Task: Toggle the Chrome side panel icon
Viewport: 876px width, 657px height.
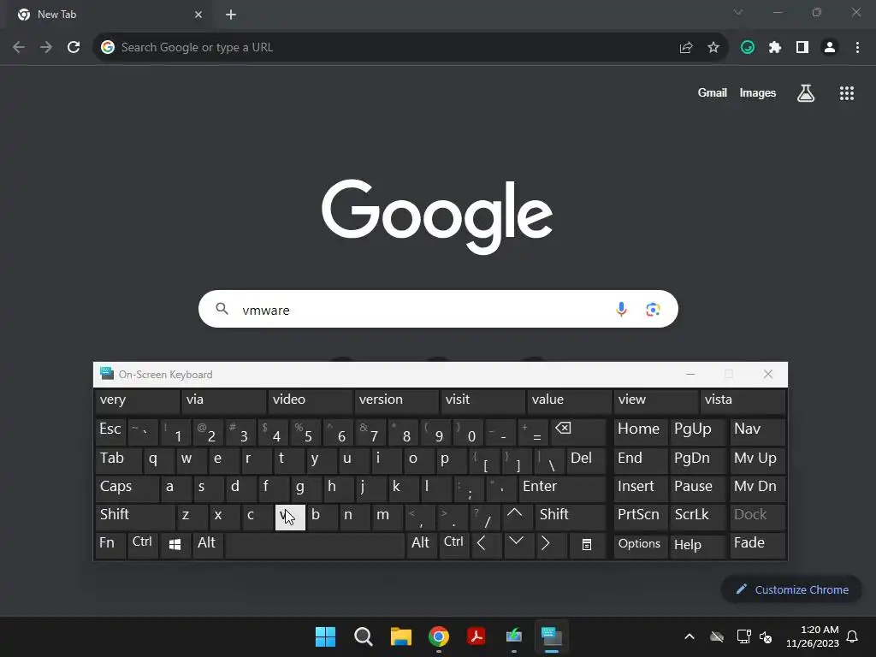Action: click(x=802, y=48)
